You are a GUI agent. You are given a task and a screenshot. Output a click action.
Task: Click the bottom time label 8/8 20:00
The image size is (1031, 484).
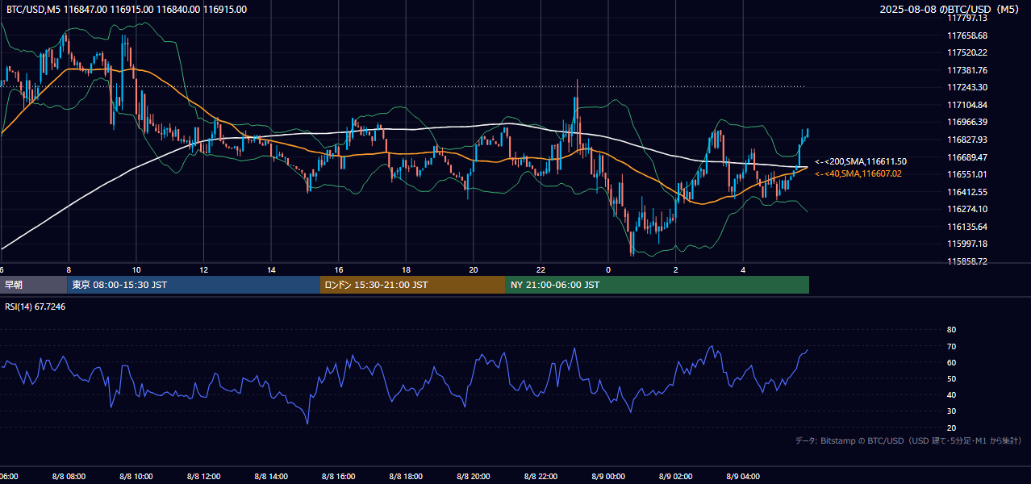coord(474,477)
